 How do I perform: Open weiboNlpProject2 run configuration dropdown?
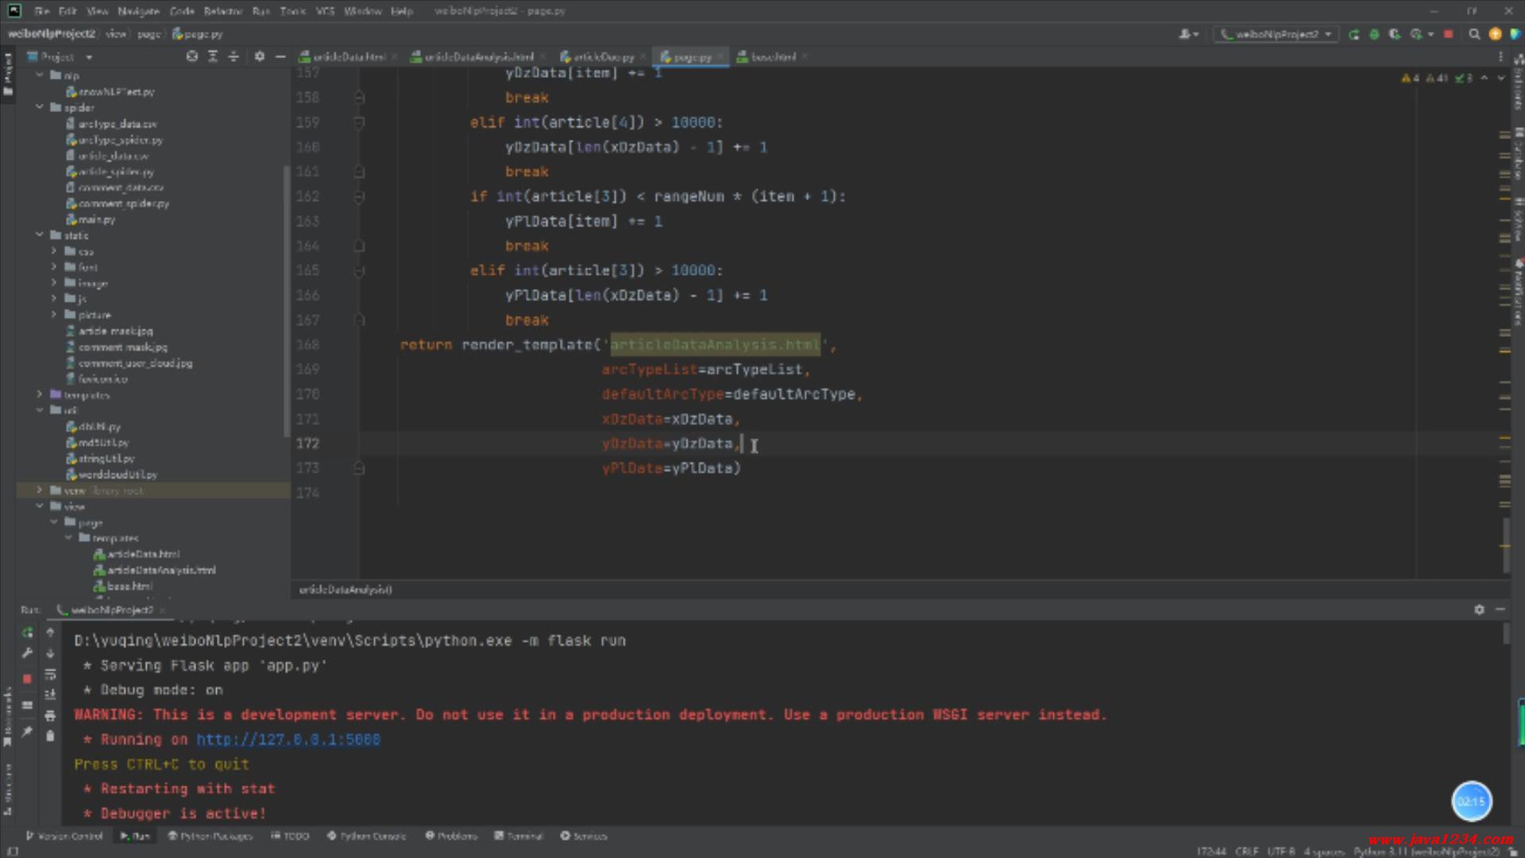pos(1276,34)
